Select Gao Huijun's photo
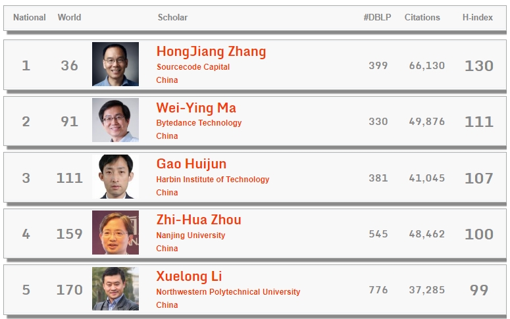The width and height of the screenshot is (510, 319). pos(115,177)
